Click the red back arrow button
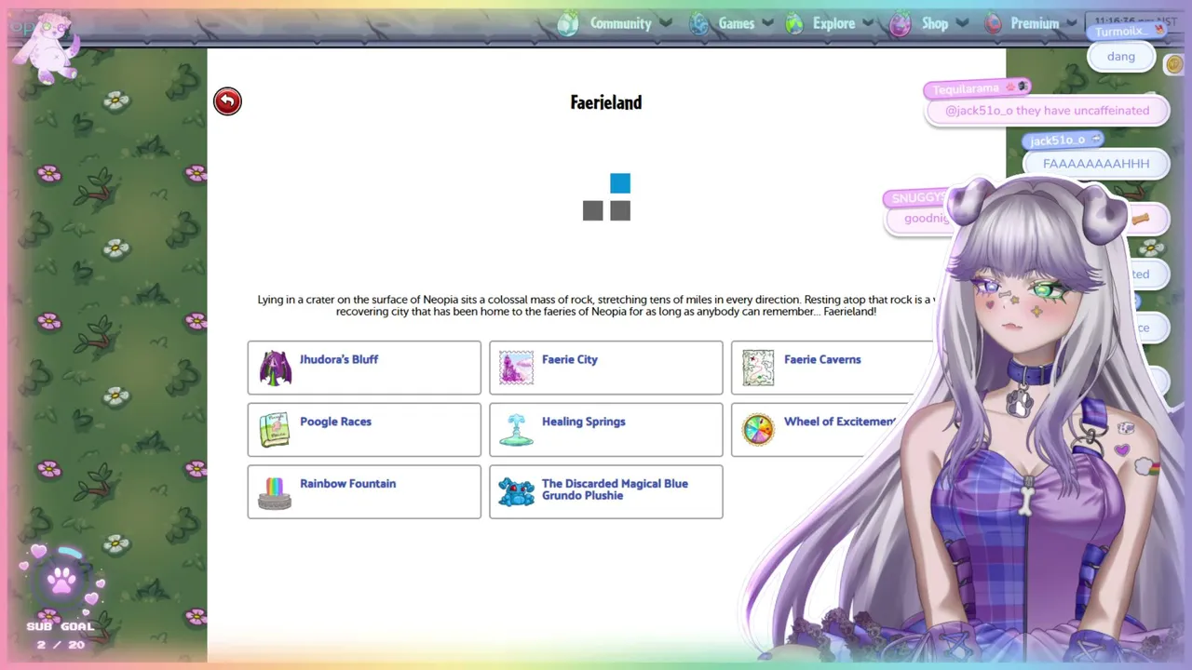The height and width of the screenshot is (670, 1192). (x=227, y=101)
